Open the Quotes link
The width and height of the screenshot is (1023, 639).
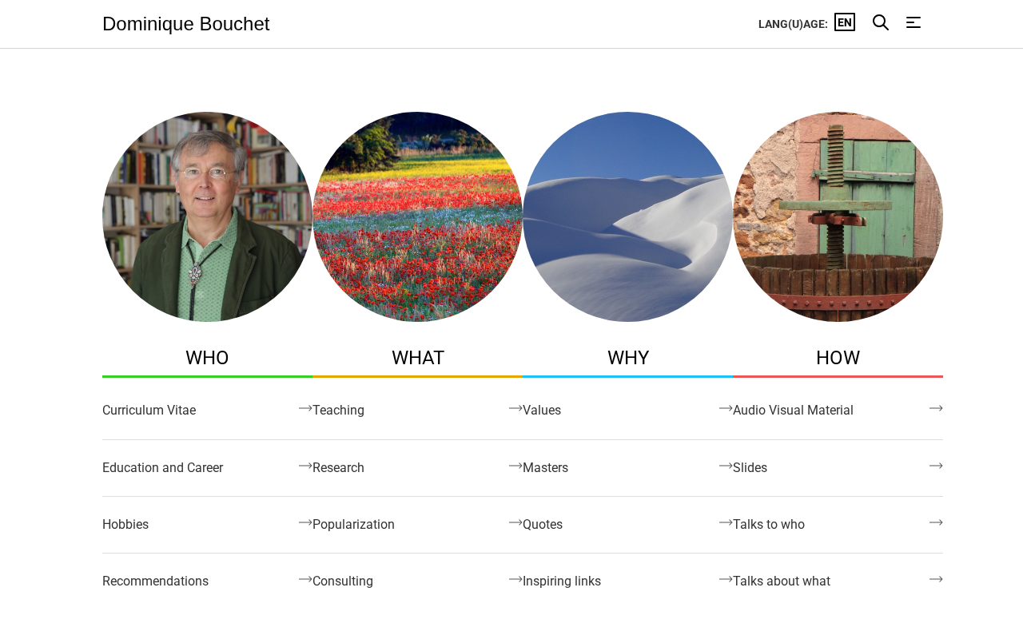[x=543, y=525]
